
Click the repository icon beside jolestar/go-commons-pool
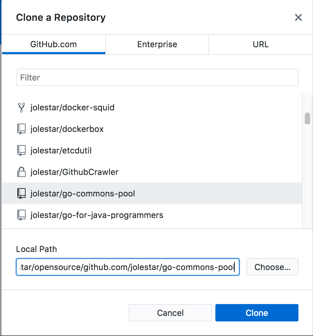coord(21,194)
